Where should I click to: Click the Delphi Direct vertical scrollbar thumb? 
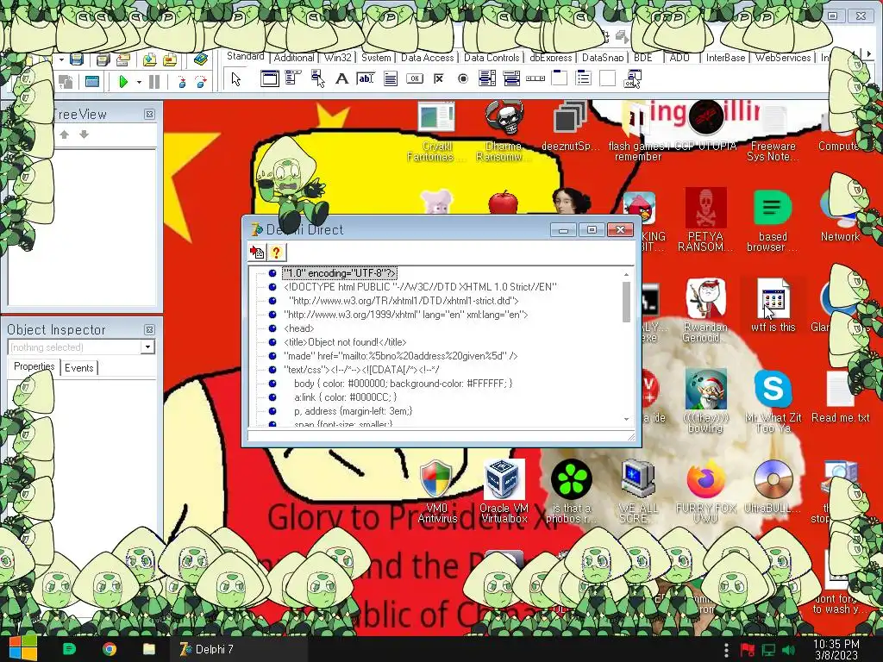(x=626, y=302)
